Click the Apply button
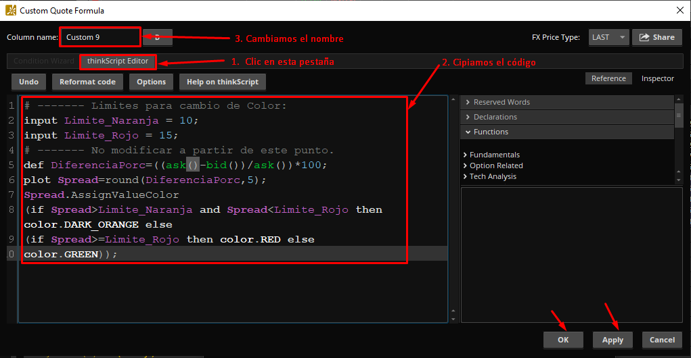Screen dimensions: 691x358 (612, 340)
